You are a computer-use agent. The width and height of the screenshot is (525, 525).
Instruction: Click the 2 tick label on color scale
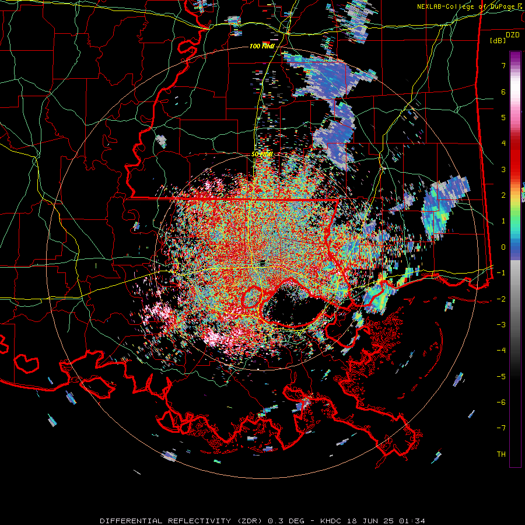point(503,195)
